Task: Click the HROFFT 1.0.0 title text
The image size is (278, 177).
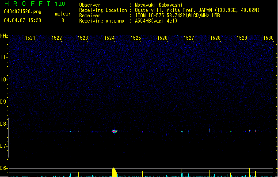Action: (35, 4)
